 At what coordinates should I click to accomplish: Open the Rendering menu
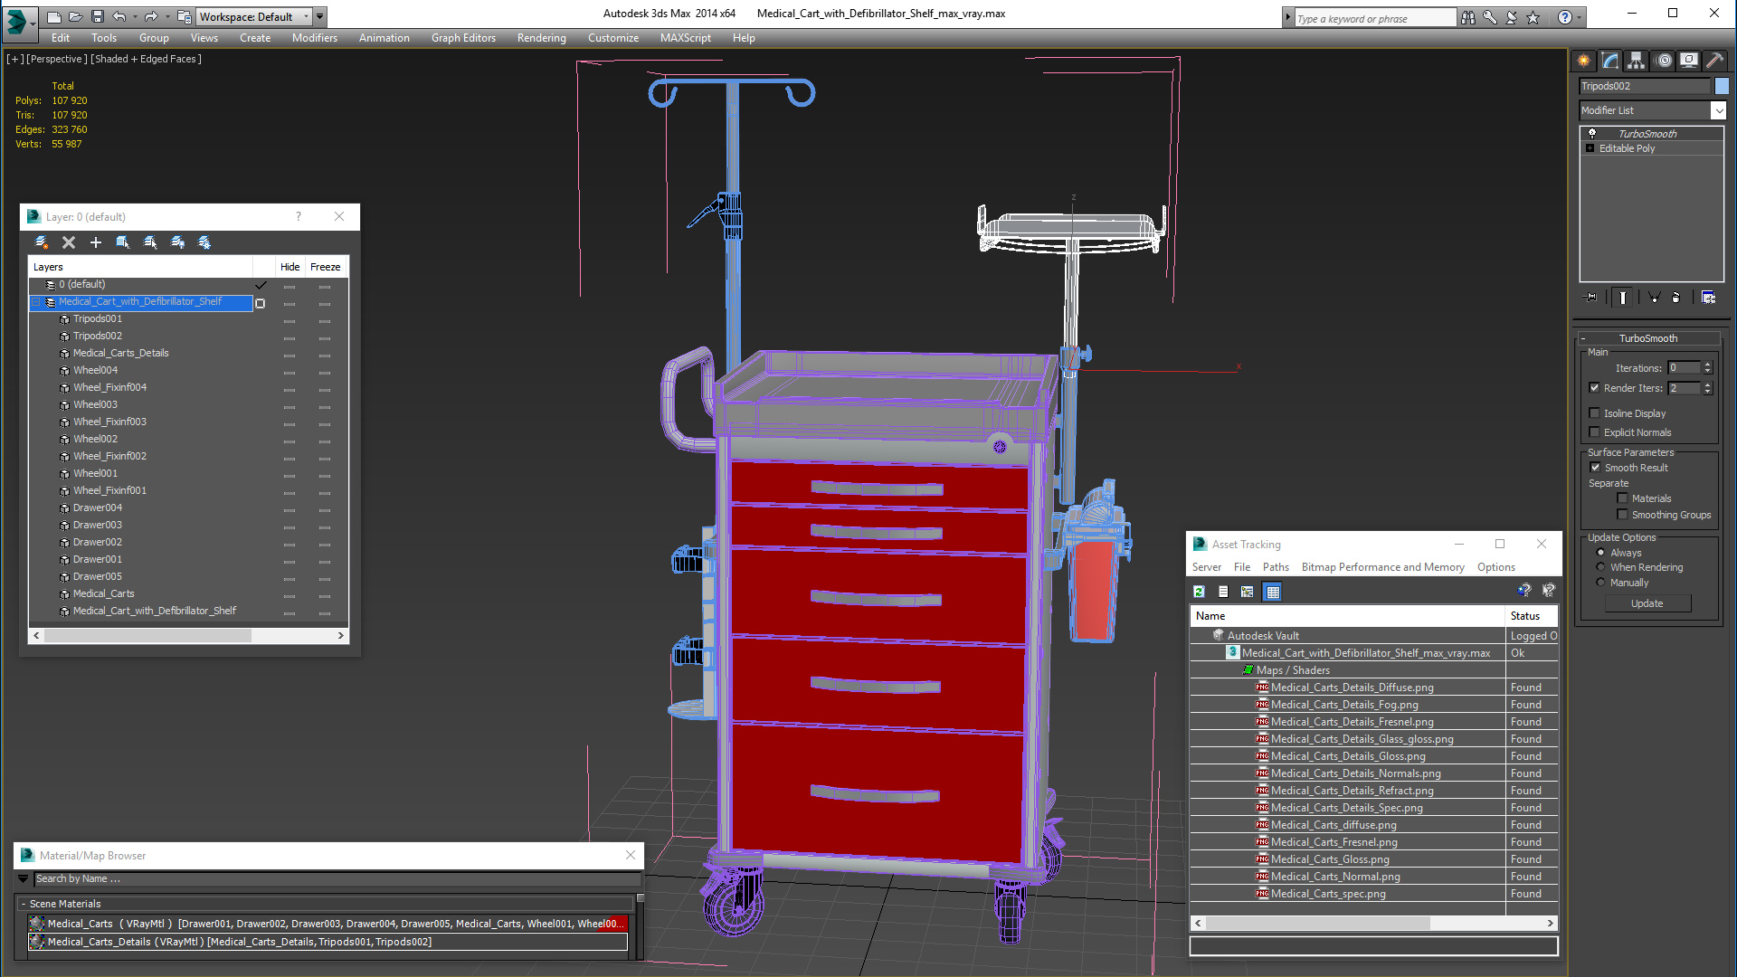(x=541, y=38)
